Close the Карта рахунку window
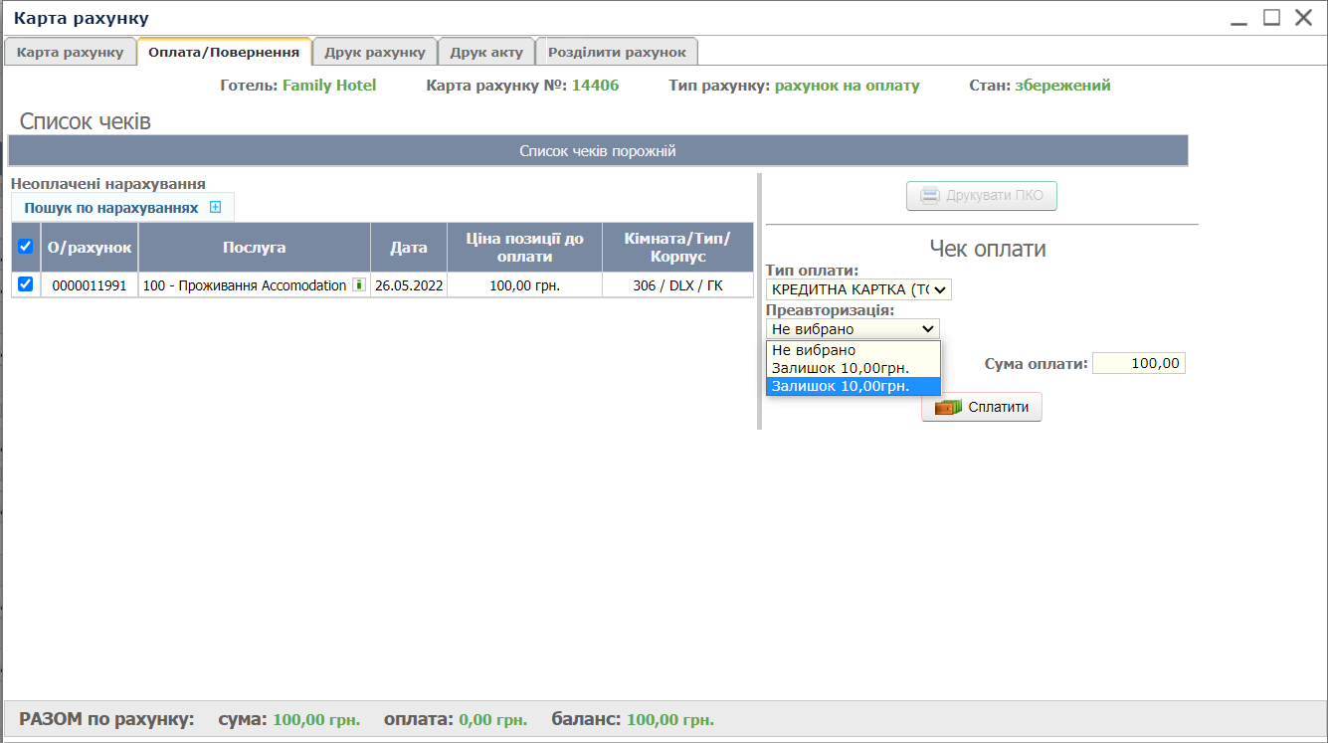 pyautogui.click(x=1303, y=18)
